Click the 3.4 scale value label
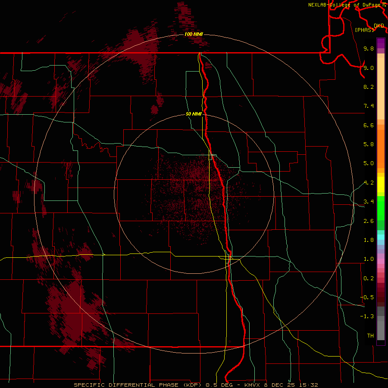The width and height of the screenshot is (388, 388). [369, 202]
